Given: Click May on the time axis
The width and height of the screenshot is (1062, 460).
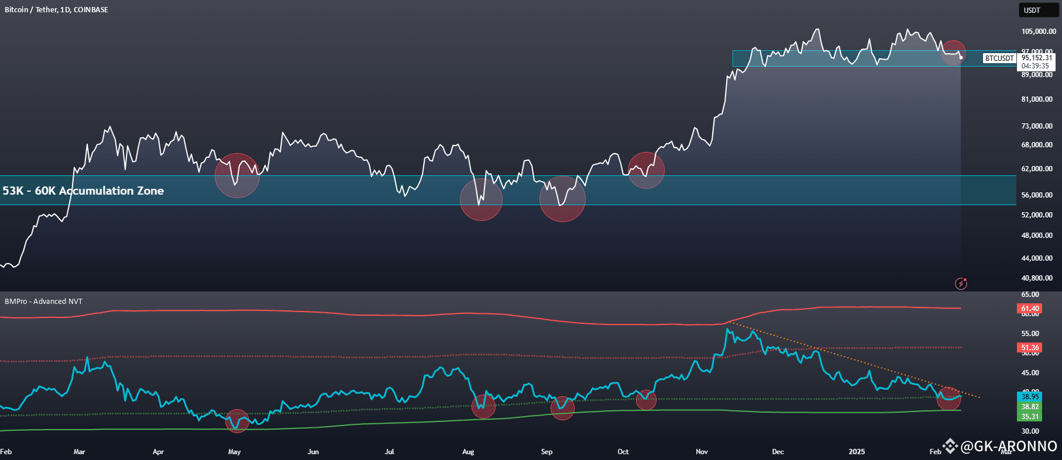Looking at the screenshot, I should [x=234, y=452].
